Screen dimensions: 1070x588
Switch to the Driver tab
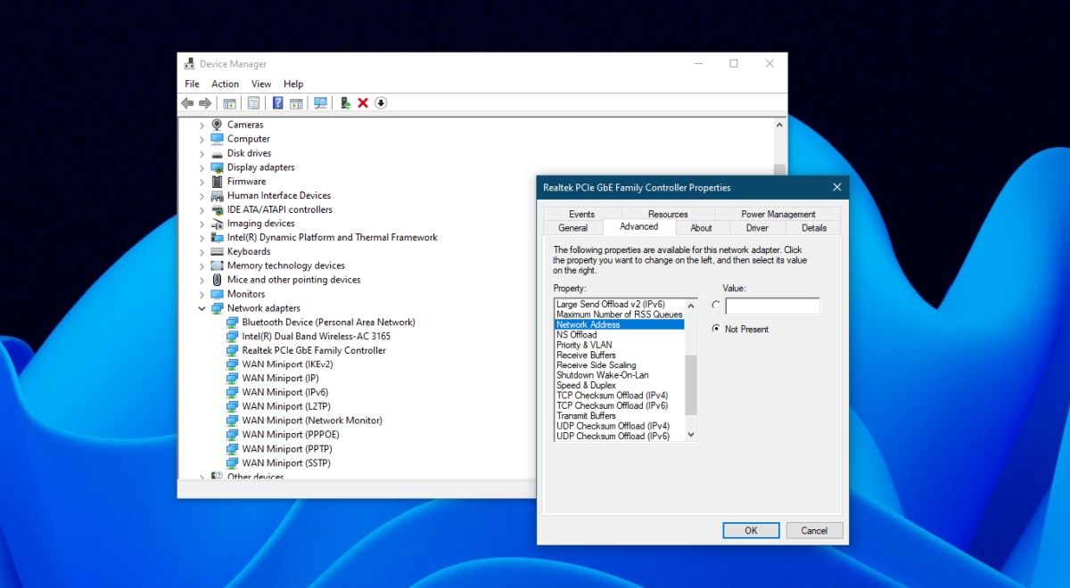[x=757, y=228]
